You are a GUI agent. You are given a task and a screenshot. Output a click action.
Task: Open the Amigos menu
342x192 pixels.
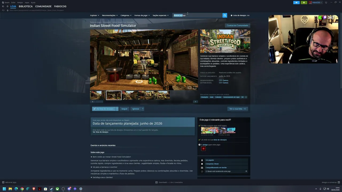20,2
